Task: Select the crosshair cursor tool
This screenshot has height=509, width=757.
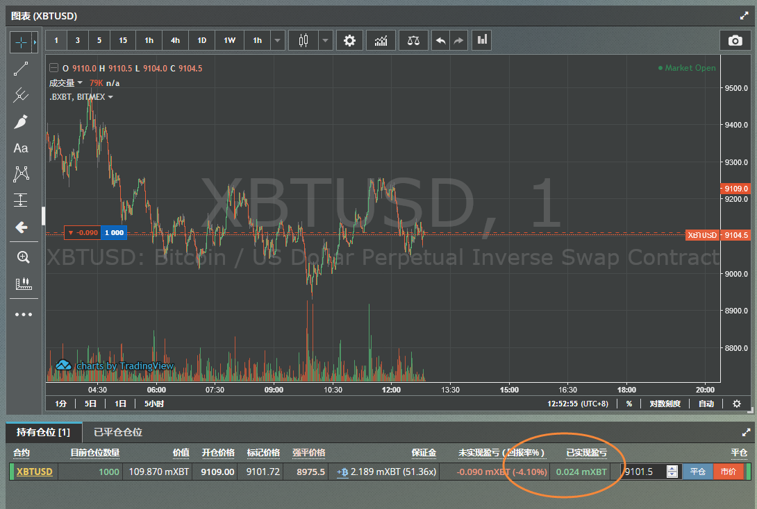Action: (x=22, y=42)
